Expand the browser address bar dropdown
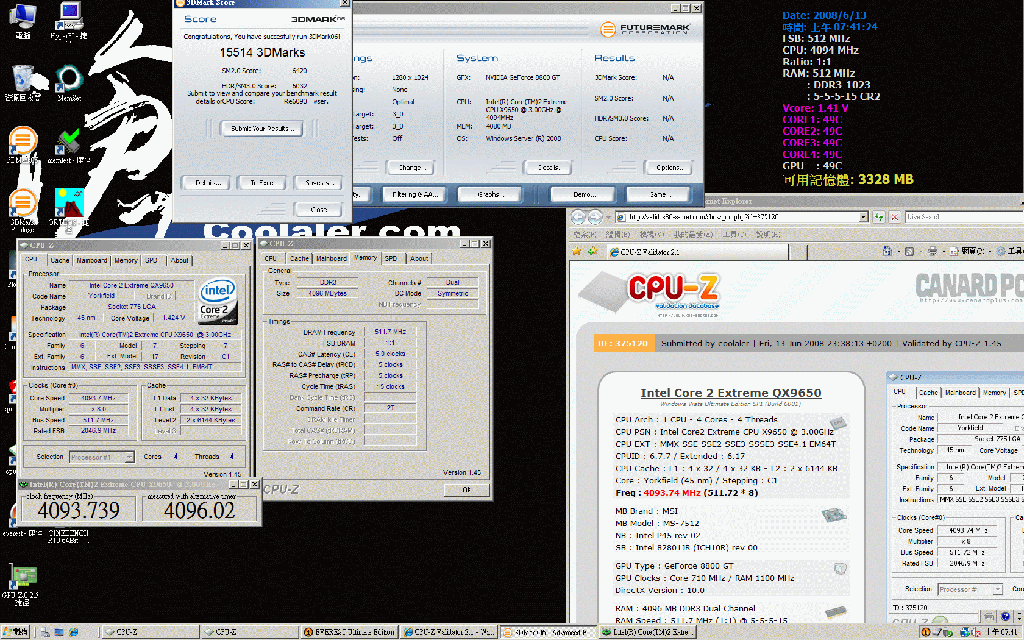The height and width of the screenshot is (640, 1024). 863,217
